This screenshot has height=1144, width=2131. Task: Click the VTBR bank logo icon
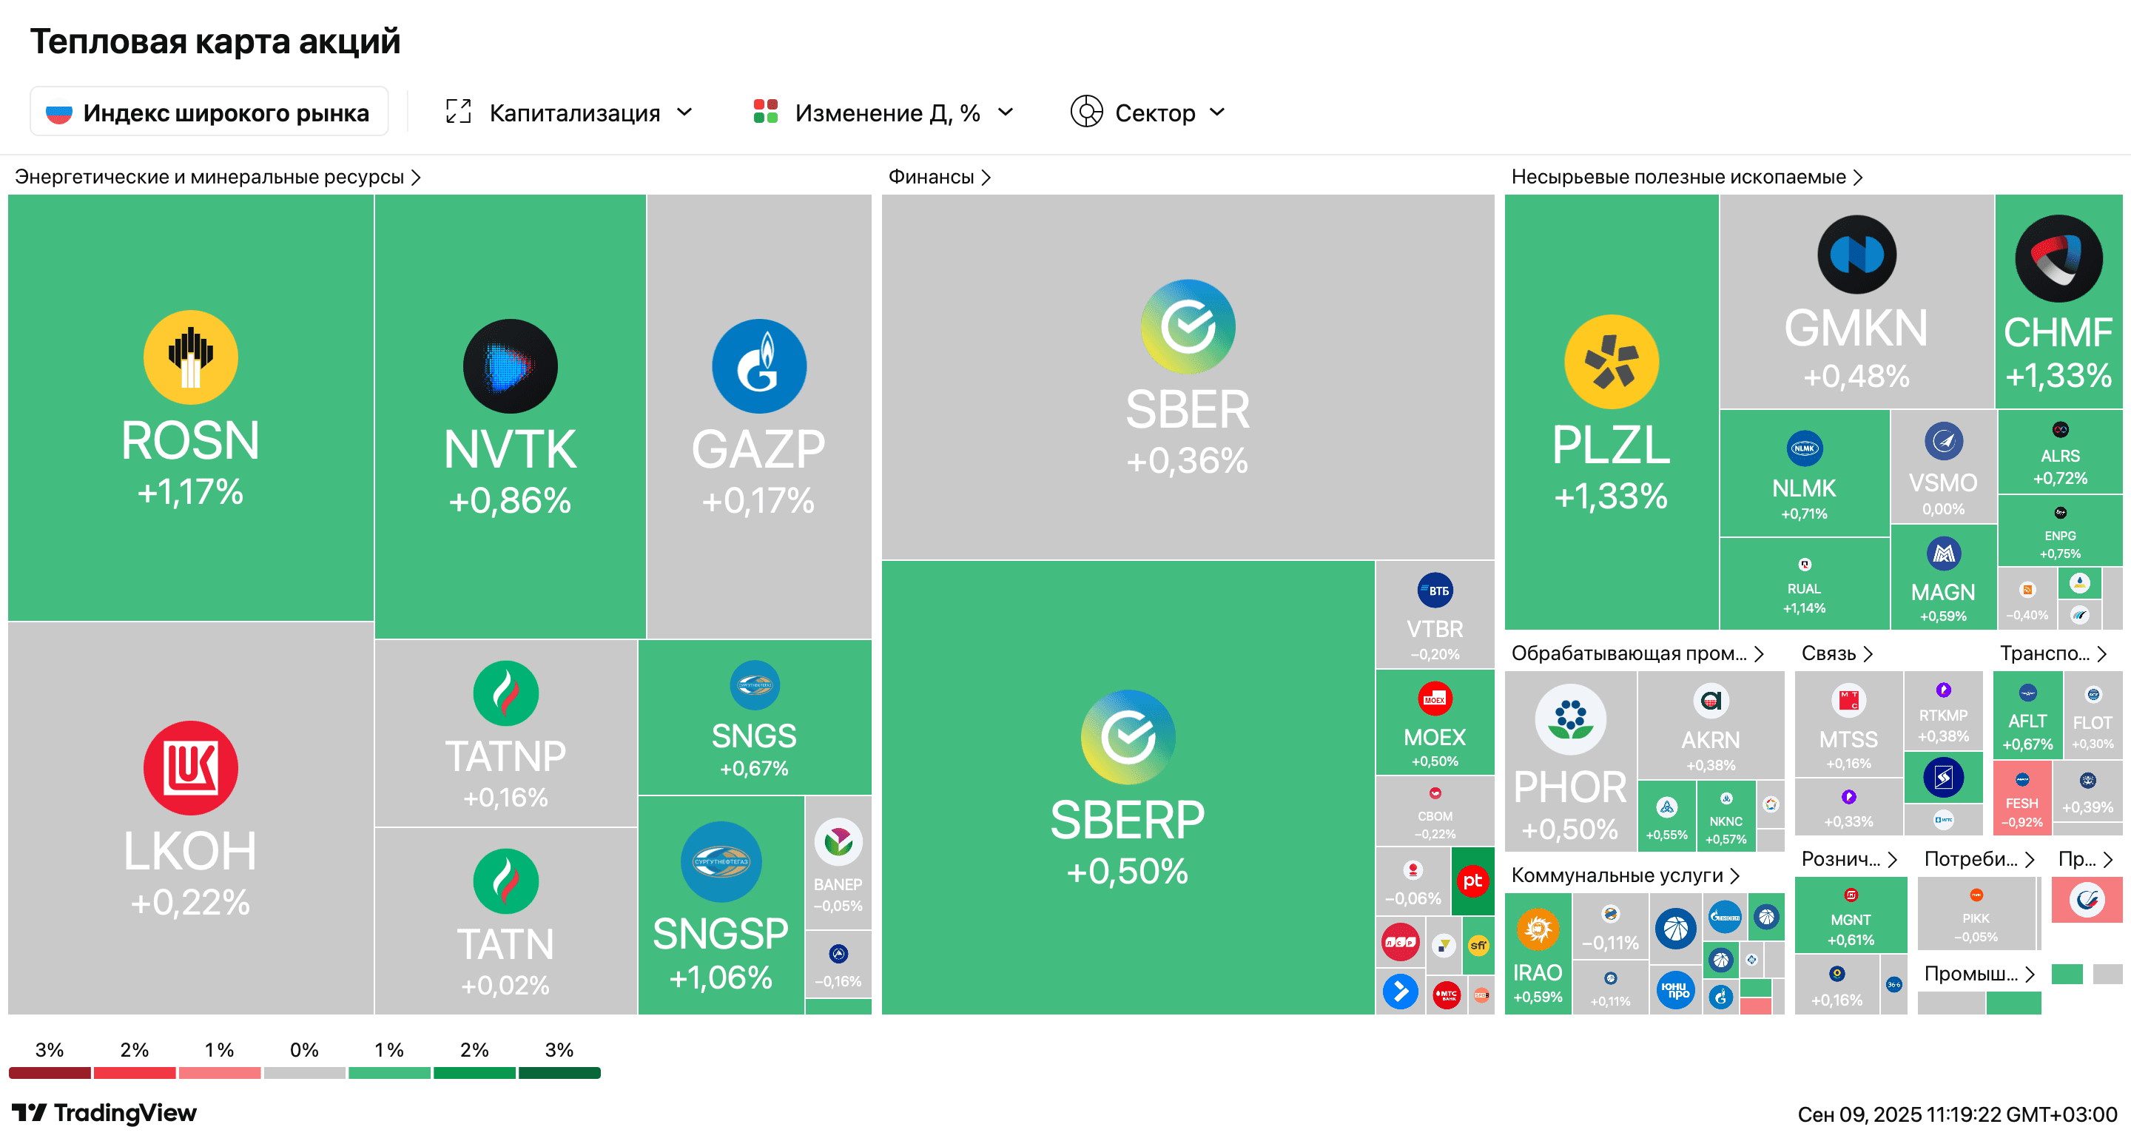coord(1435,590)
